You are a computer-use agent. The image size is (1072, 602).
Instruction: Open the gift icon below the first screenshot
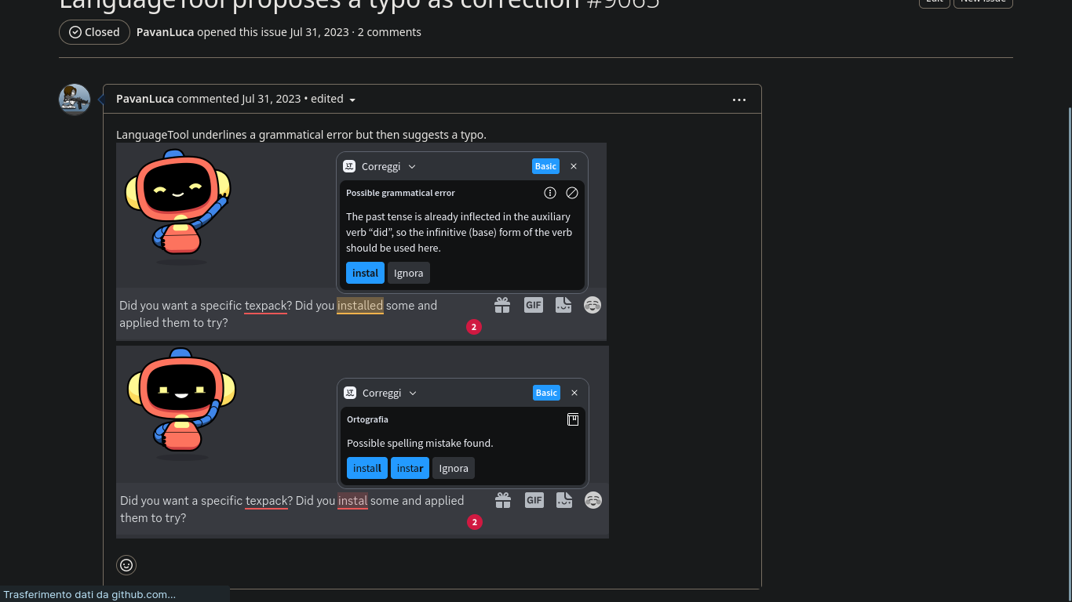[502, 305]
